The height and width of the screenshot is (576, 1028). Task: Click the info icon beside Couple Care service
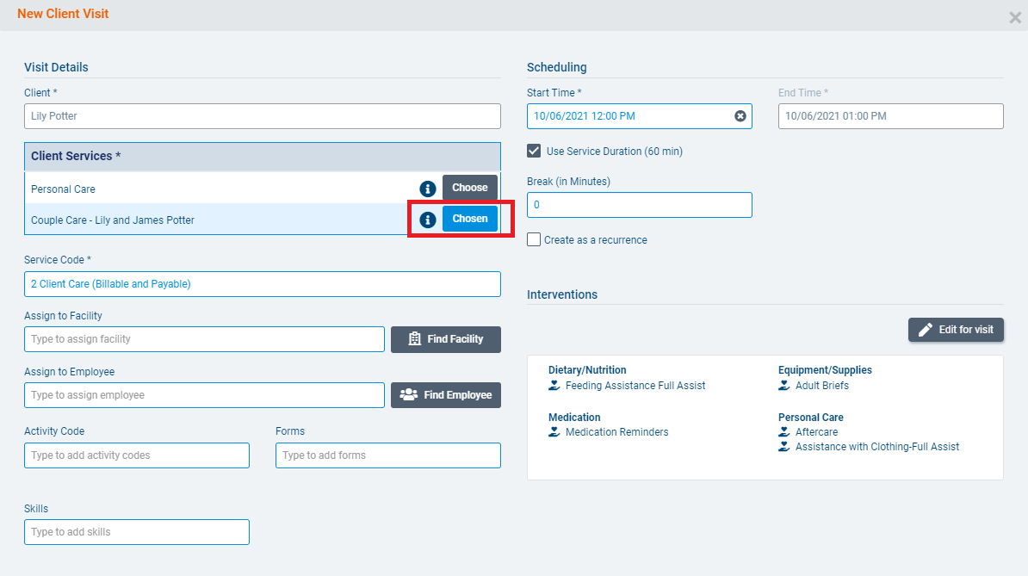[428, 219]
